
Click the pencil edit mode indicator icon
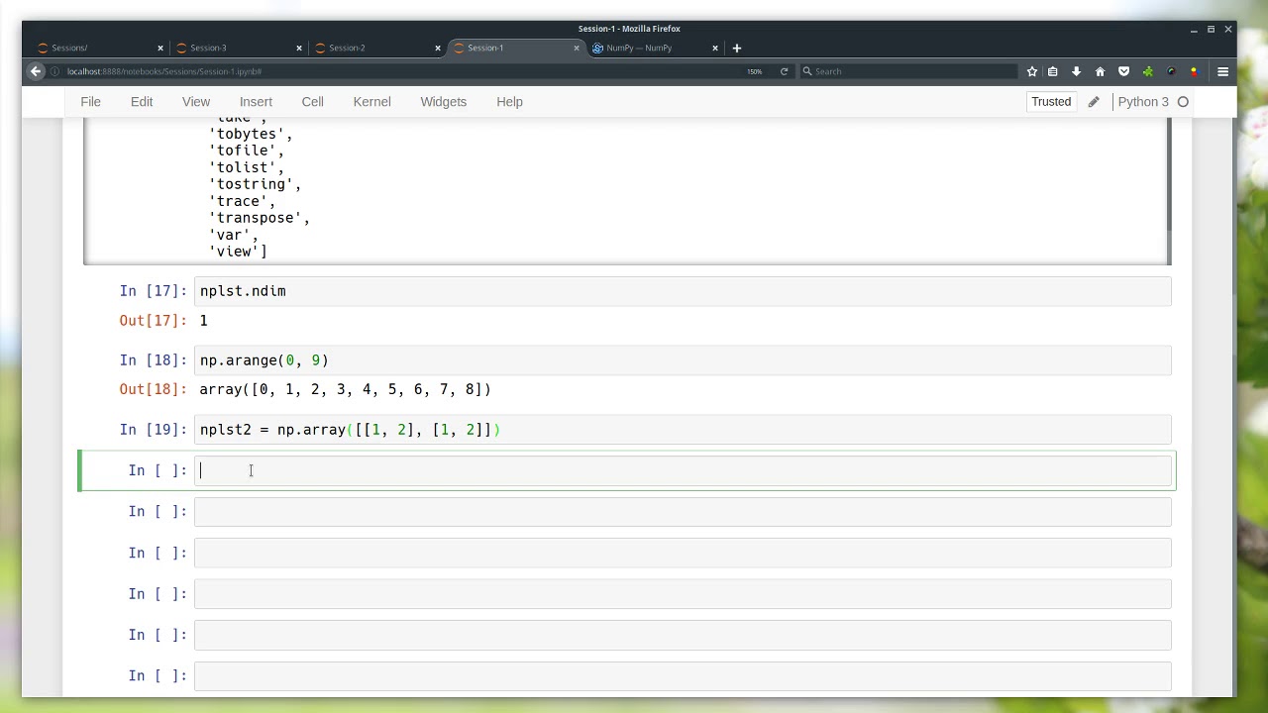click(x=1094, y=102)
